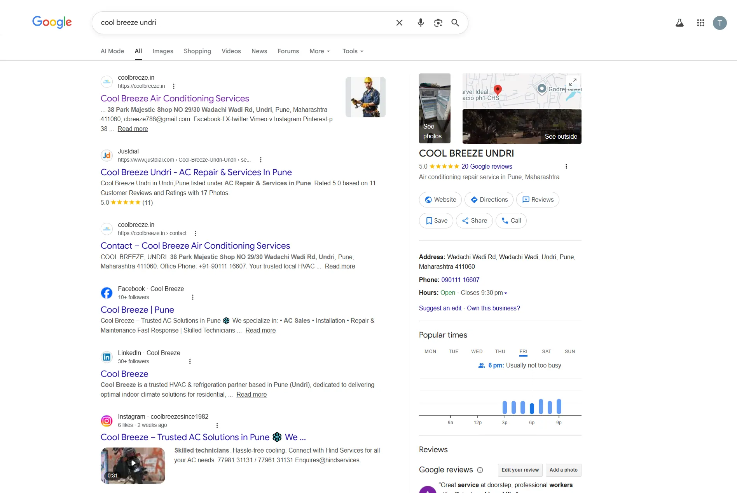Select the Images tab
737x493 pixels.
(x=163, y=51)
